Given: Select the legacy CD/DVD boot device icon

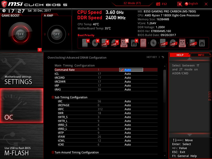Looking at the screenshot, I should (x=153, y=43).
